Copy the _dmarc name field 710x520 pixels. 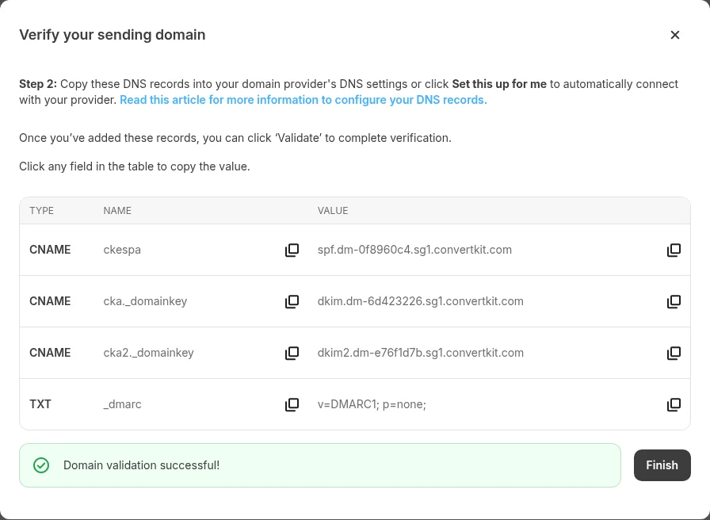(292, 404)
